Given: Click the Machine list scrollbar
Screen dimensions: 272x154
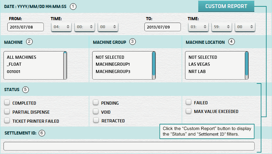Looking at the screenshot, I should pos(65,65).
